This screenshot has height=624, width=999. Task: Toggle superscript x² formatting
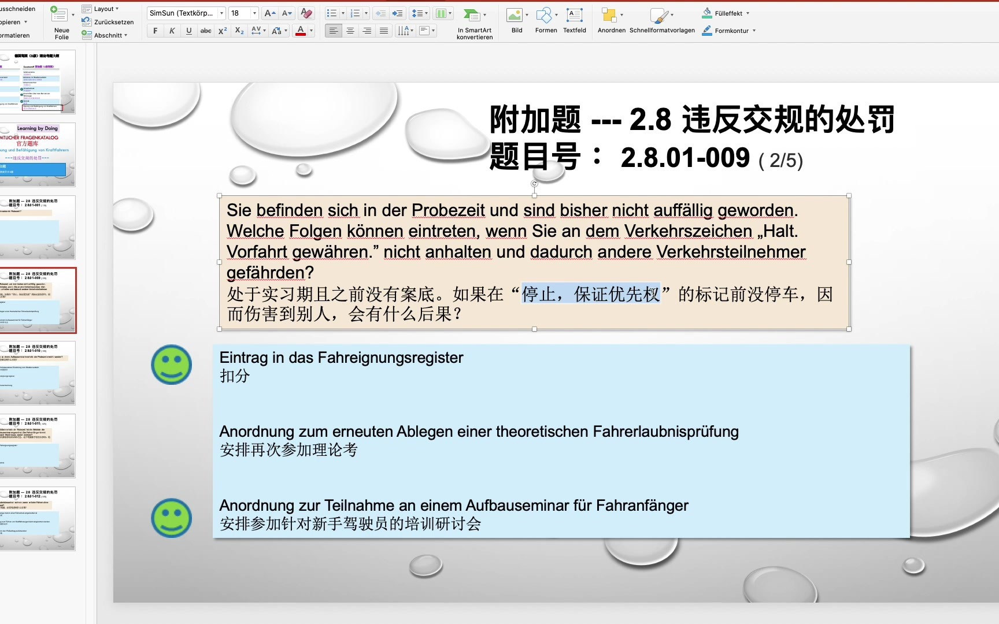(x=223, y=31)
